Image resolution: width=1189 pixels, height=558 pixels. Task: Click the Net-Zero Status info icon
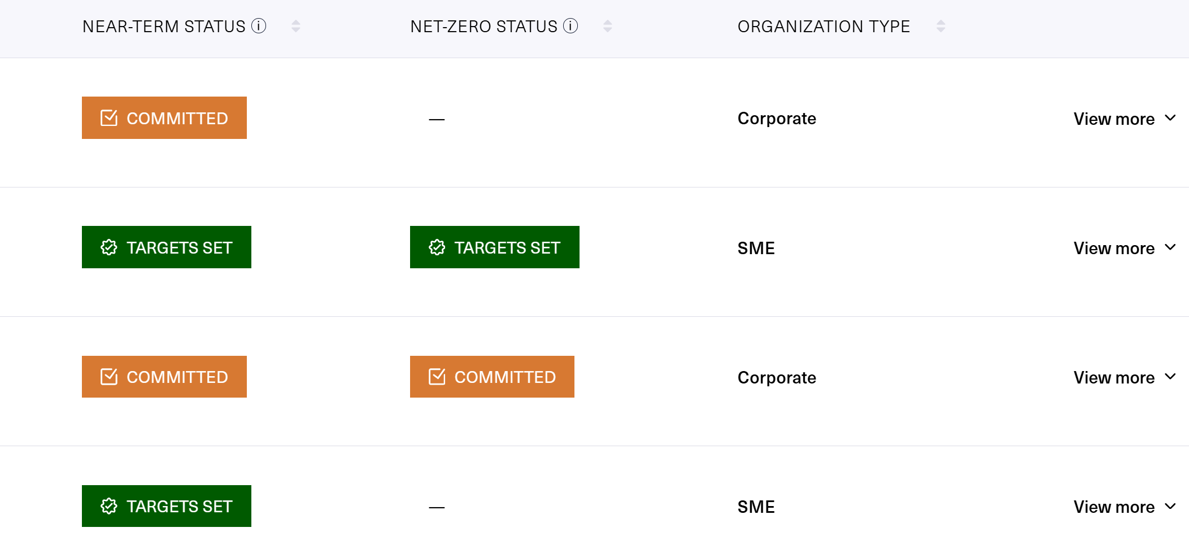570,26
